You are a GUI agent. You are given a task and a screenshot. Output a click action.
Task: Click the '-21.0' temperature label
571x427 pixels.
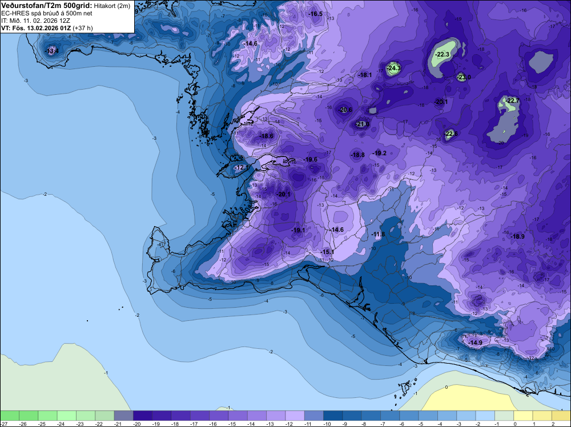coord(363,124)
